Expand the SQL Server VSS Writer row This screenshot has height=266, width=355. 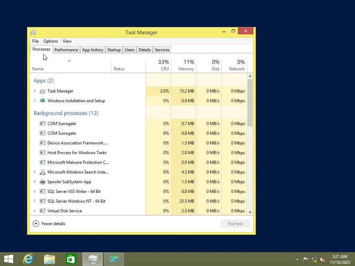(35, 191)
